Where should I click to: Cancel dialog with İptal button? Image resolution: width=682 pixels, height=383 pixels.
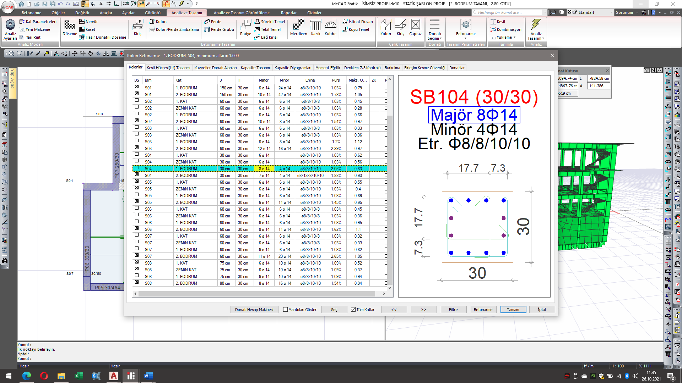542,310
